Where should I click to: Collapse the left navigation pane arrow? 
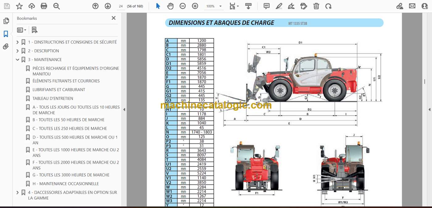pos(124,110)
